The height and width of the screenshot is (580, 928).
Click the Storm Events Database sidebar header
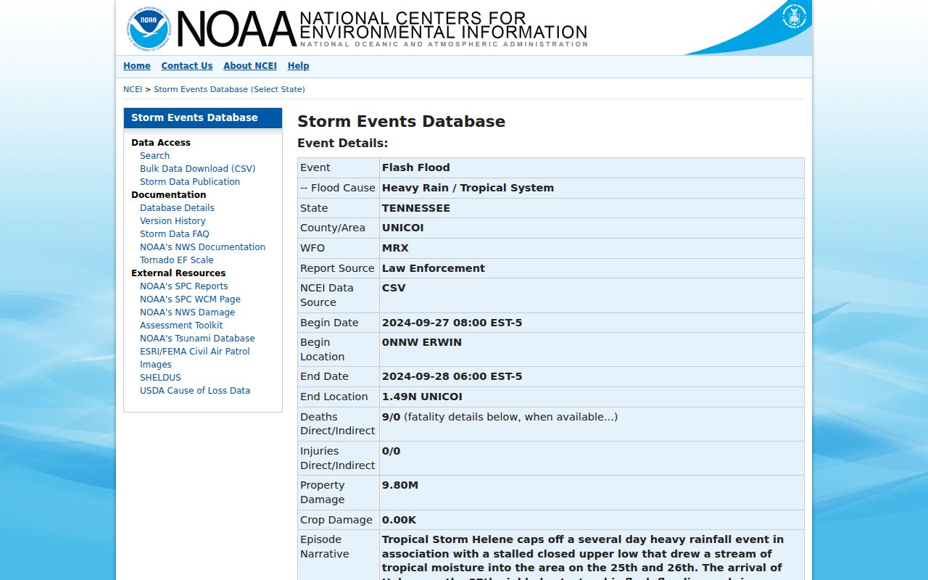(203, 117)
